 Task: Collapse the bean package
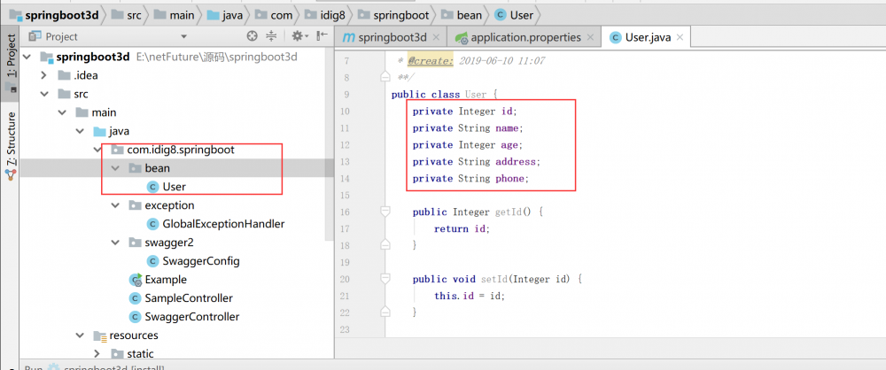116,168
